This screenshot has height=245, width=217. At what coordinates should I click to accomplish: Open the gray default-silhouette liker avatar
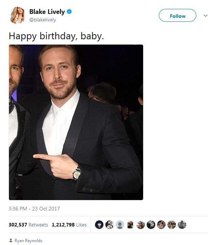[x=120, y=225]
